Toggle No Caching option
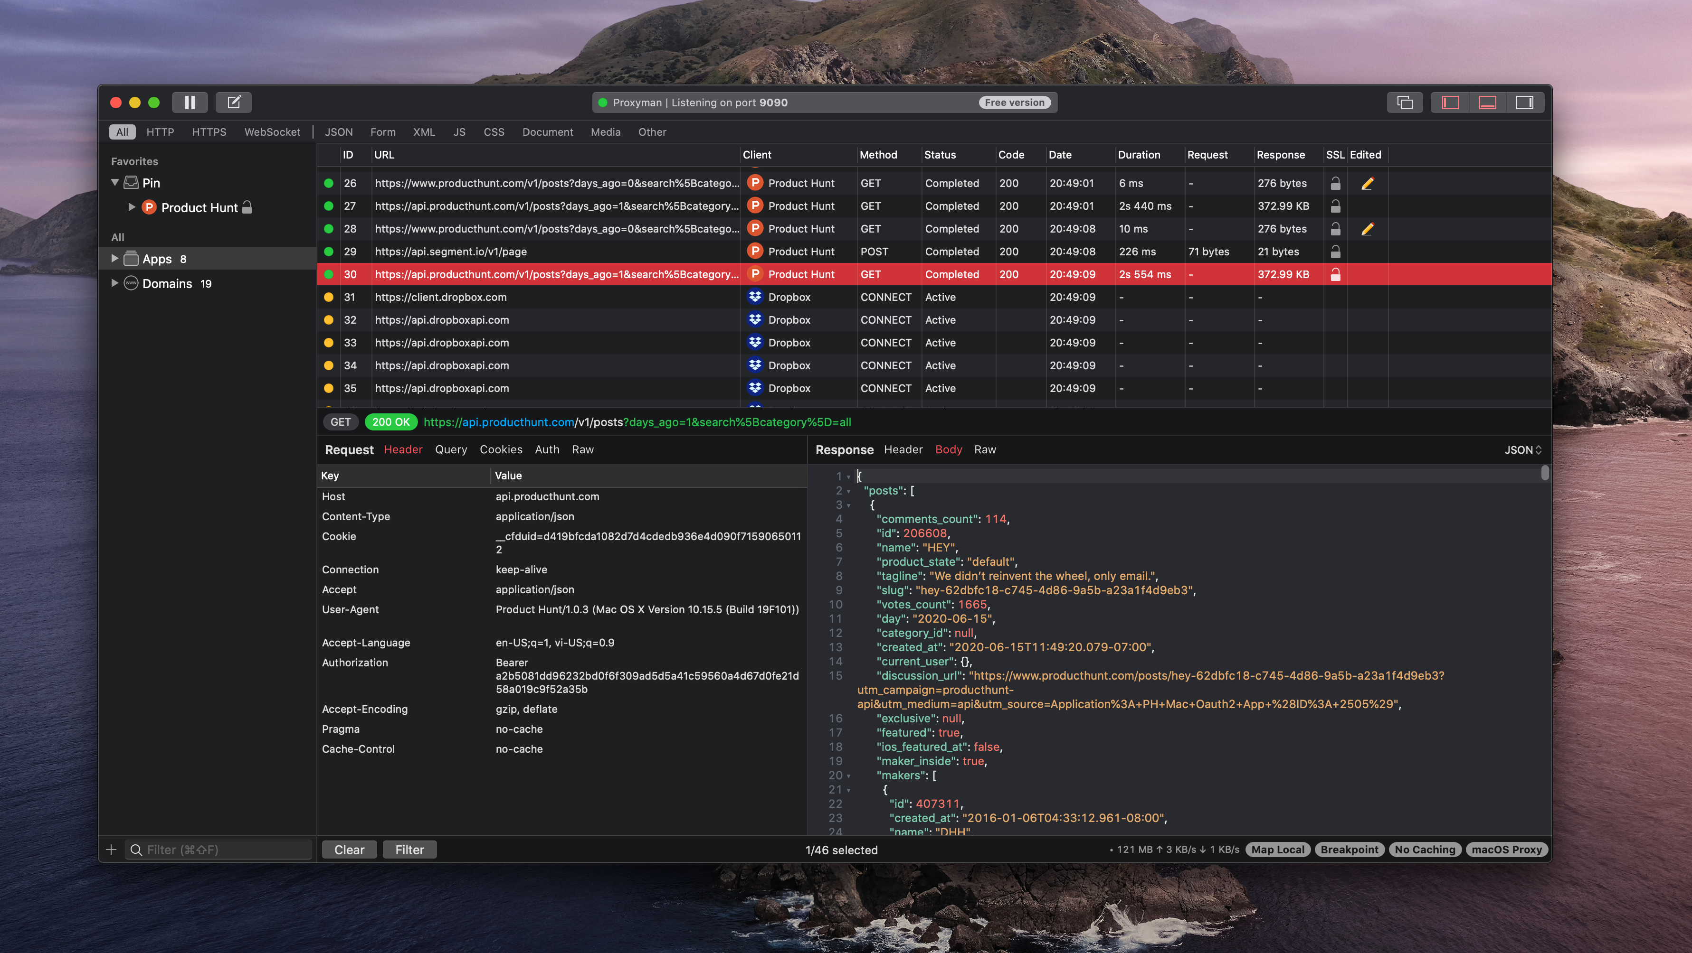The width and height of the screenshot is (1692, 953). 1425,849
